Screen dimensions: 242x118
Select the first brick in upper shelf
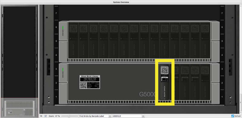click(73, 41)
